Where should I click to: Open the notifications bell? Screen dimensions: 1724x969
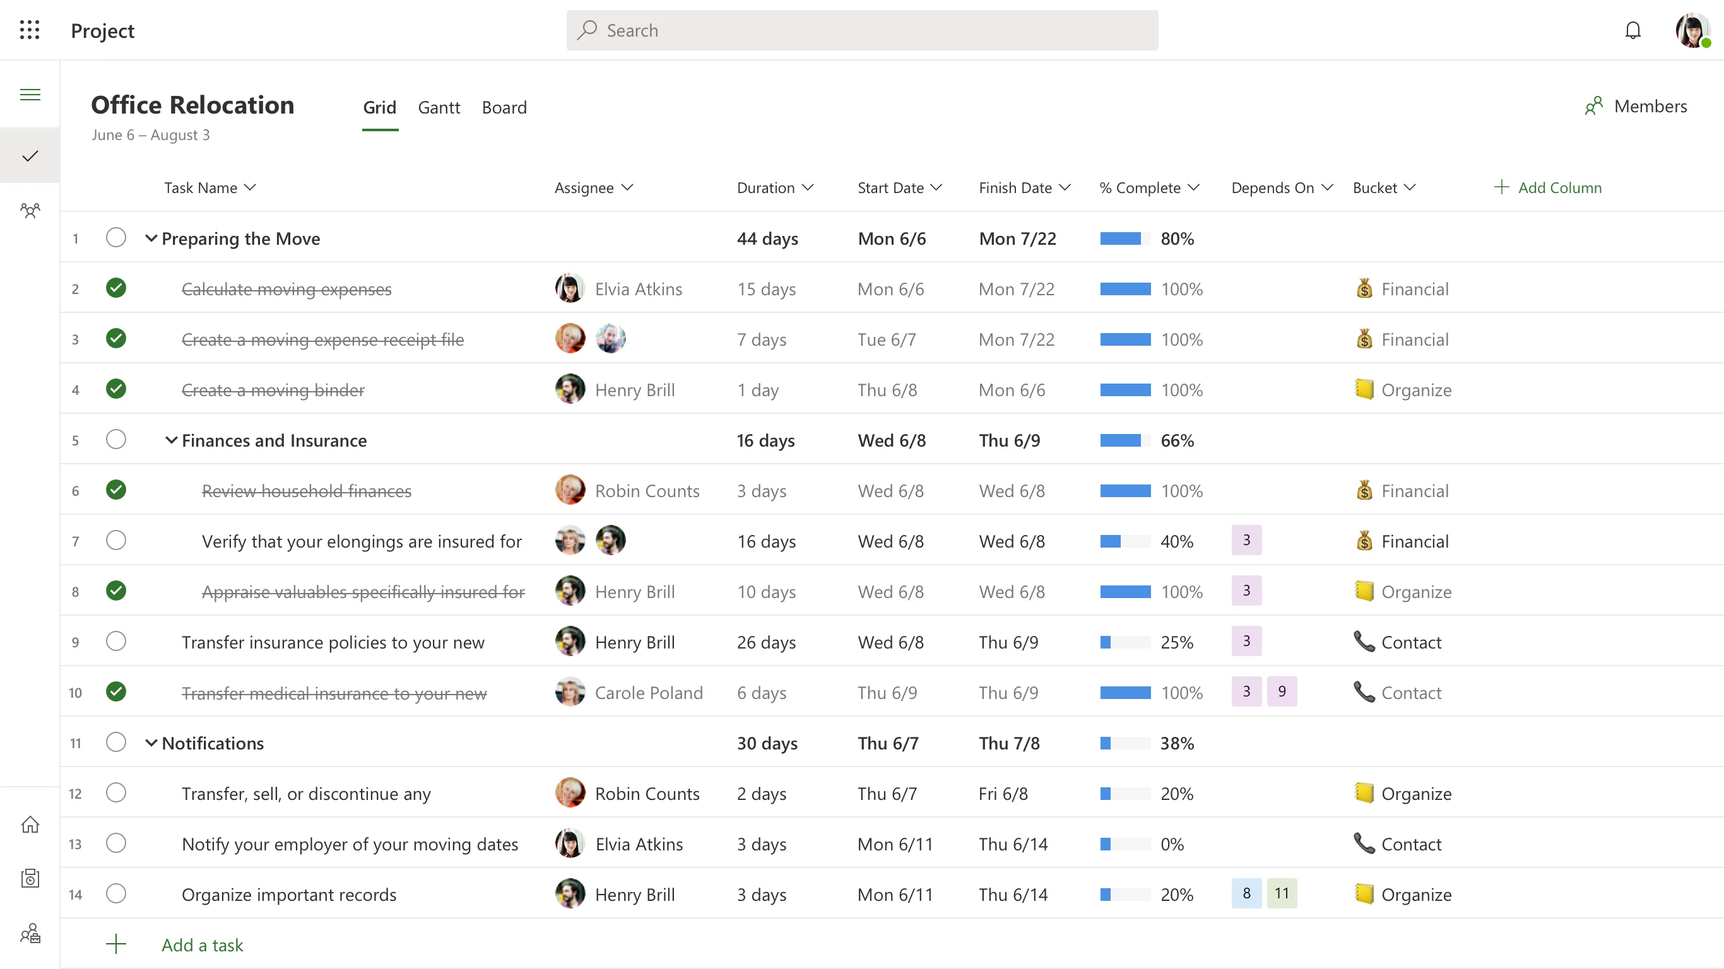(1633, 30)
